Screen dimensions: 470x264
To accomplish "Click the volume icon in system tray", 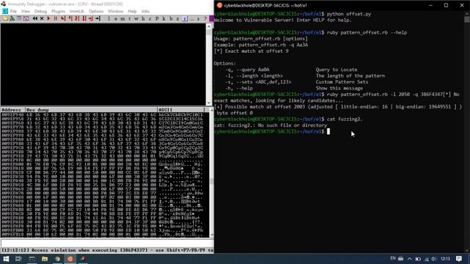I will tap(434, 259).
